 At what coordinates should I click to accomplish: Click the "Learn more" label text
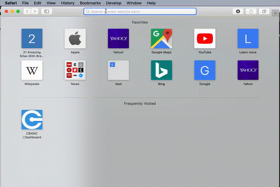248,52
